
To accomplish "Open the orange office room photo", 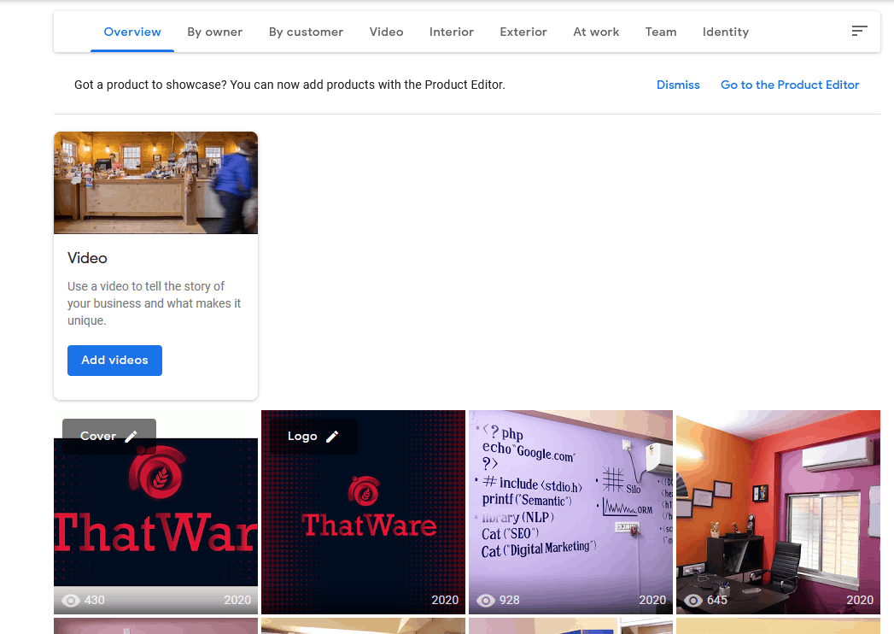I will [x=778, y=514].
